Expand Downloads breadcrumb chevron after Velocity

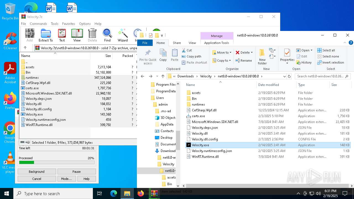click(215, 76)
